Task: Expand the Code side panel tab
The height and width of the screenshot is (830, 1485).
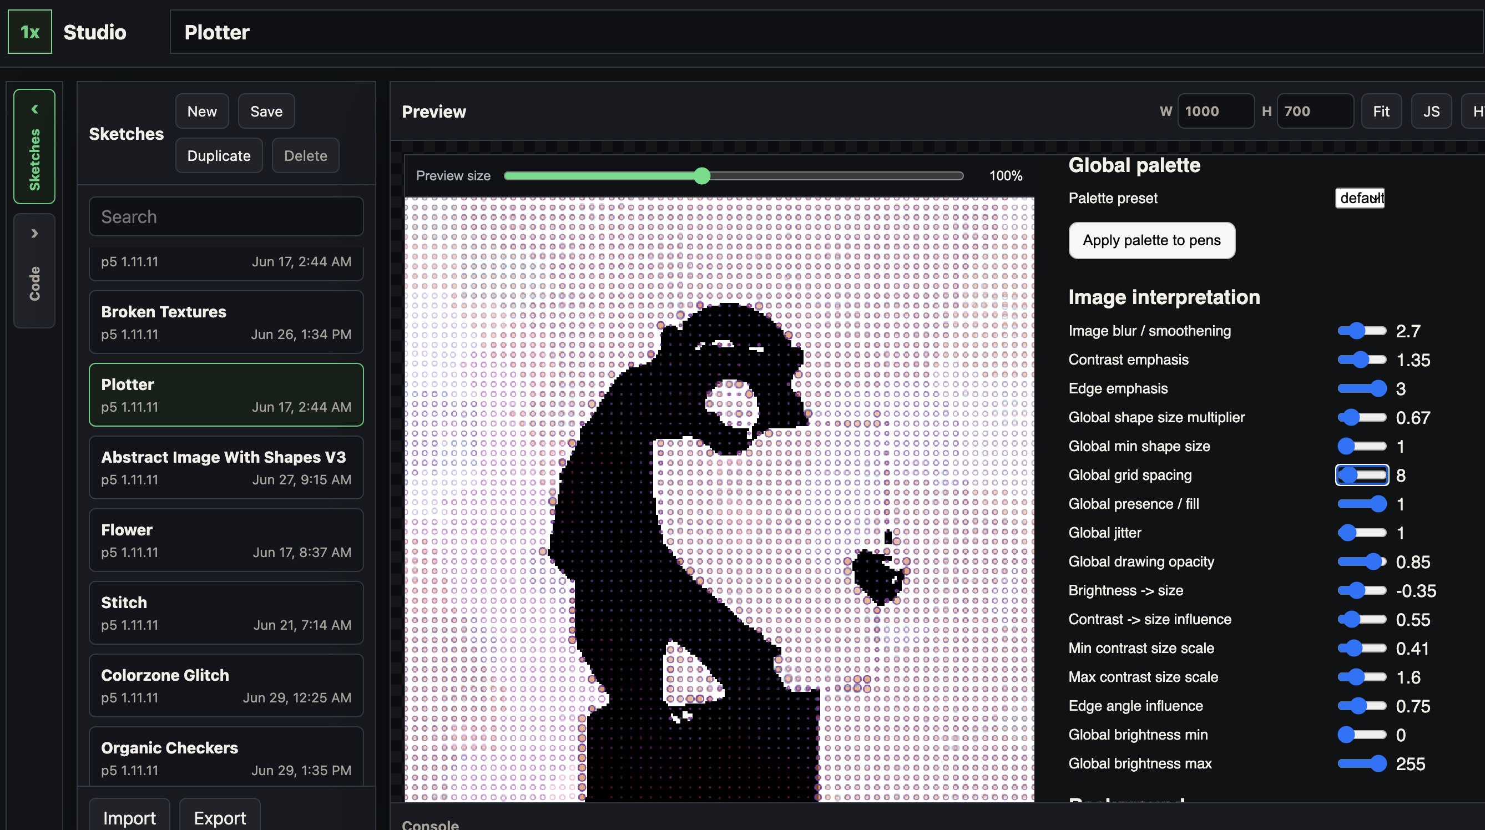Action: (34, 270)
